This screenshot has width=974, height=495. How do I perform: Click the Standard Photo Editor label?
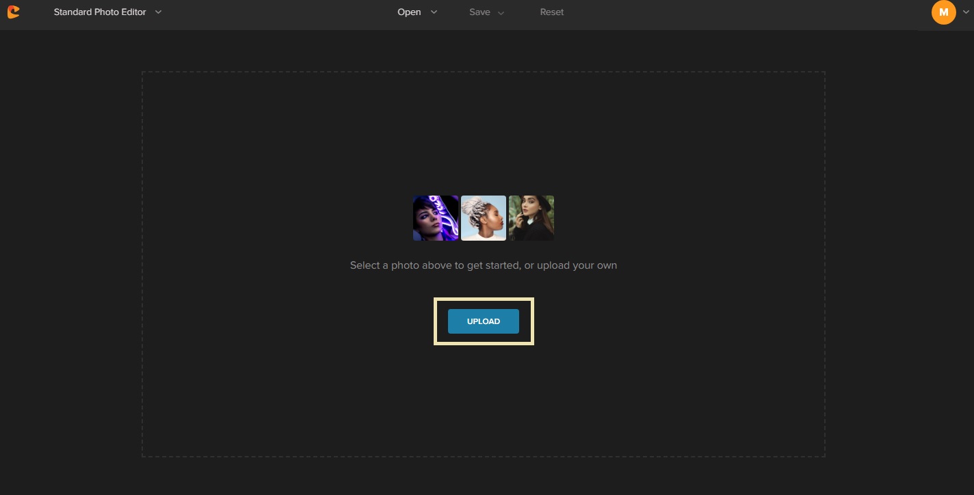[x=100, y=12]
